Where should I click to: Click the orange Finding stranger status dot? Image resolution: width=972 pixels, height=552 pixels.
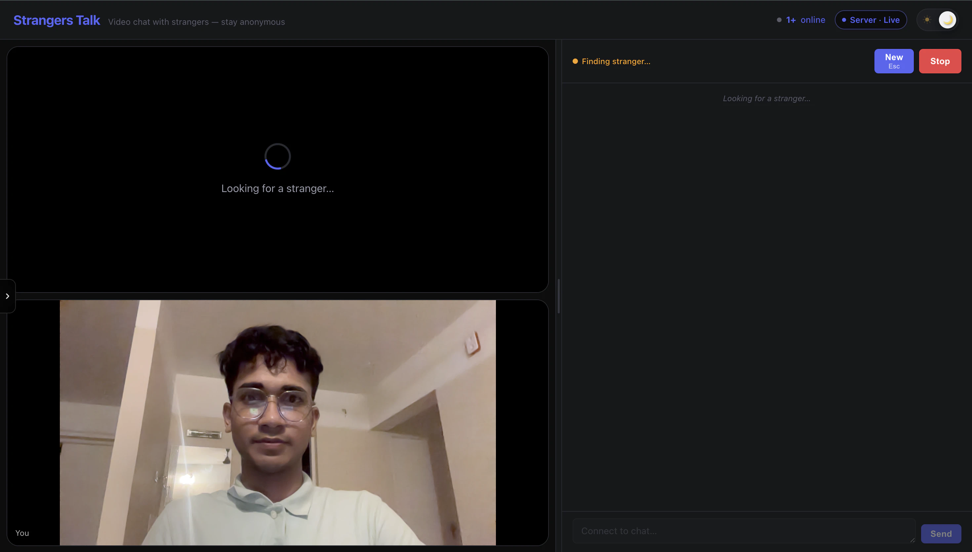[x=575, y=61]
